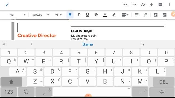
Task: Tap the 123bhajanpura delhi address line
Action: tap(84, 36)
